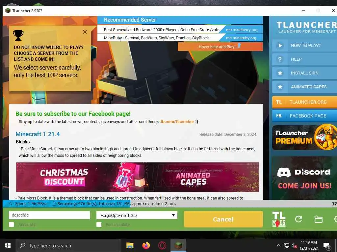Open the fb.com/tlauncher link

click(x=177, y=122)
